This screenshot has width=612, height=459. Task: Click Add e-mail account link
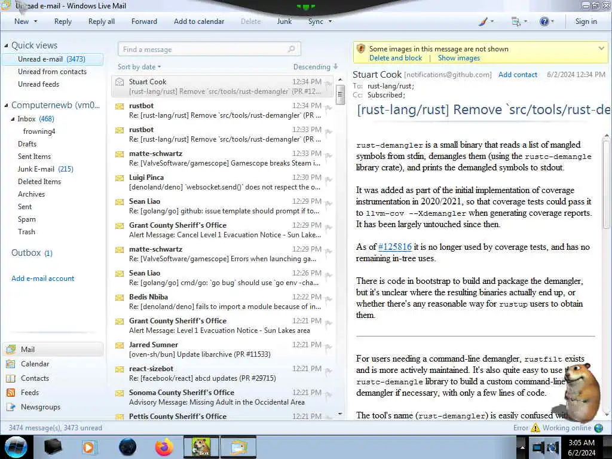[x=42, y=279]
